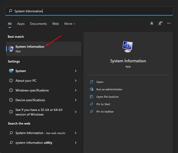The width and height of the screenshot is (178, 153).
Task: Expand the More filter dropdown
Action: pos(70,24)
